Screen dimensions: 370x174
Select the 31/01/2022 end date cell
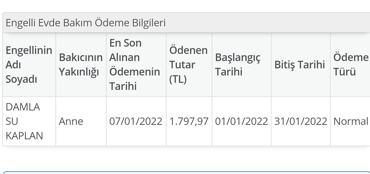[301, 122]
